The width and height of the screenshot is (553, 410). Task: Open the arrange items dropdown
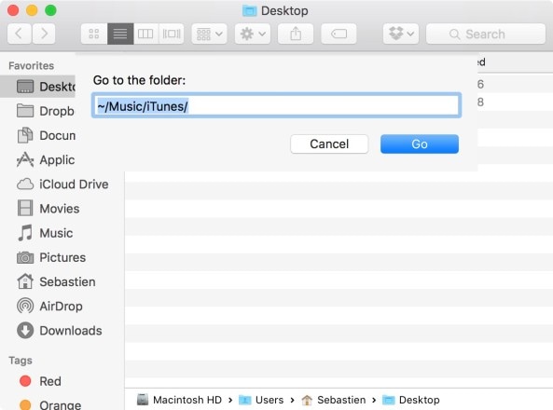click(209, 34)
